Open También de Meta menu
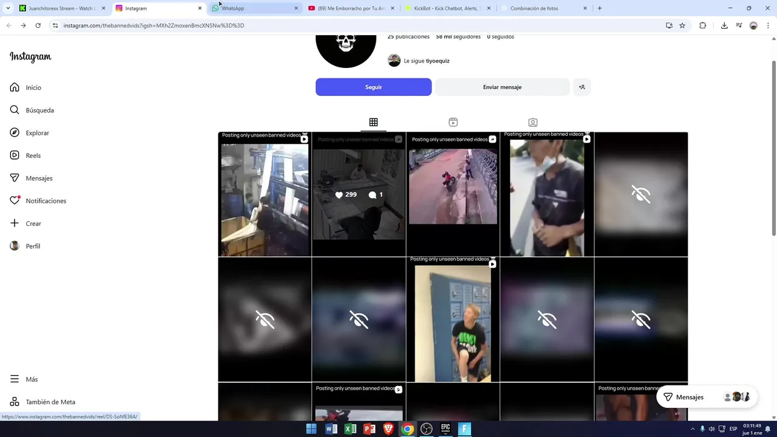 click(42, 402)
